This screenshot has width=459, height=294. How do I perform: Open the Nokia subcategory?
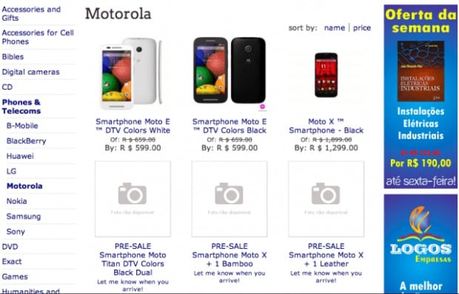17,201
